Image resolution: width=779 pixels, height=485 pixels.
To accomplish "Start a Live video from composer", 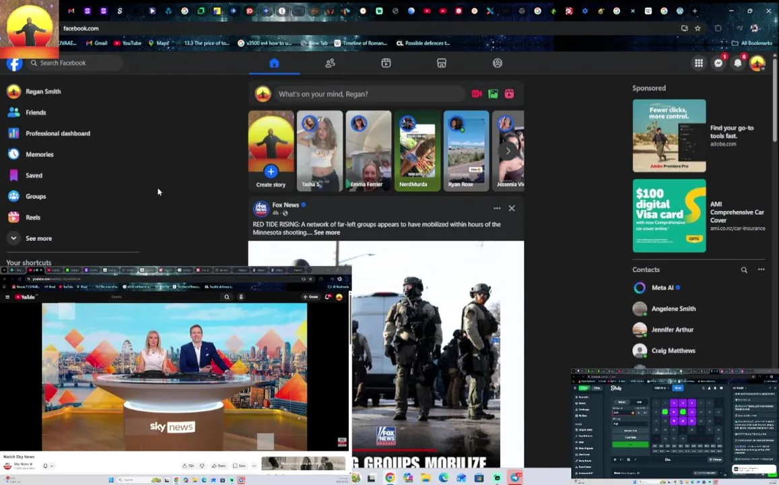I will pyautogui.click(x=477, y=94).
